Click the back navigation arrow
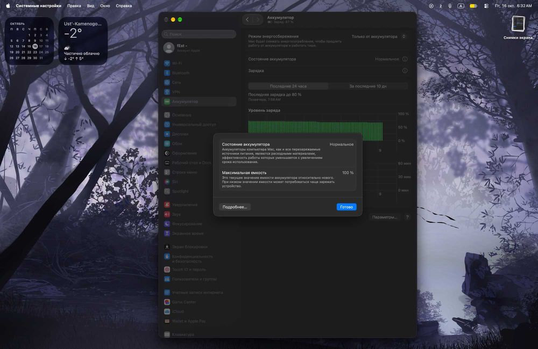538x349 pixels. tap(247, 19)
